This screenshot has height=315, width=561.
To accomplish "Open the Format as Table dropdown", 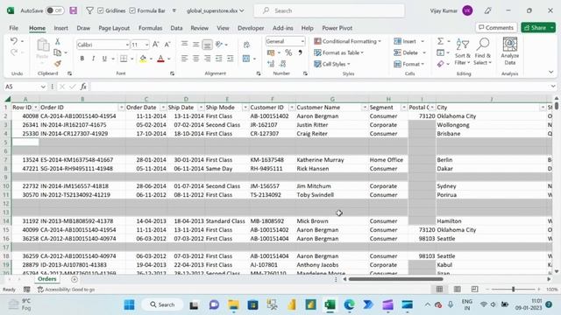I will (x=339, y=52).
